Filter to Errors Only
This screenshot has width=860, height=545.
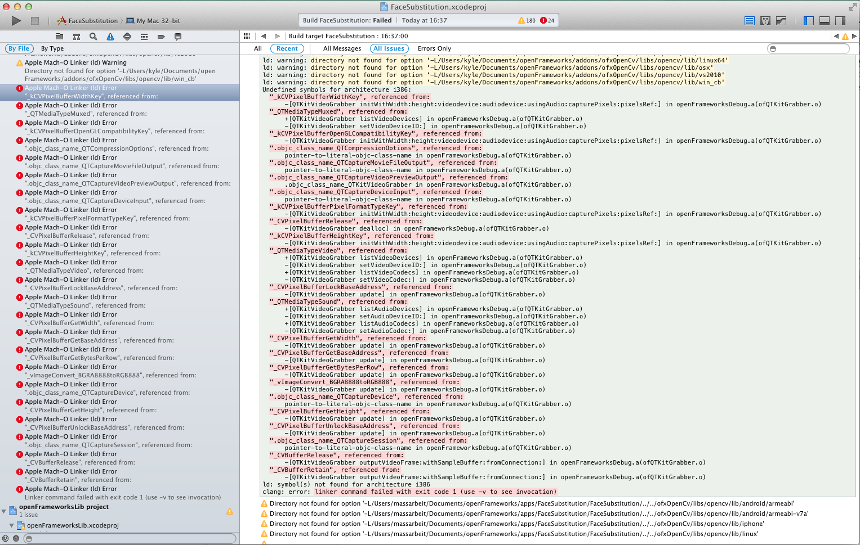pos(434,48)
